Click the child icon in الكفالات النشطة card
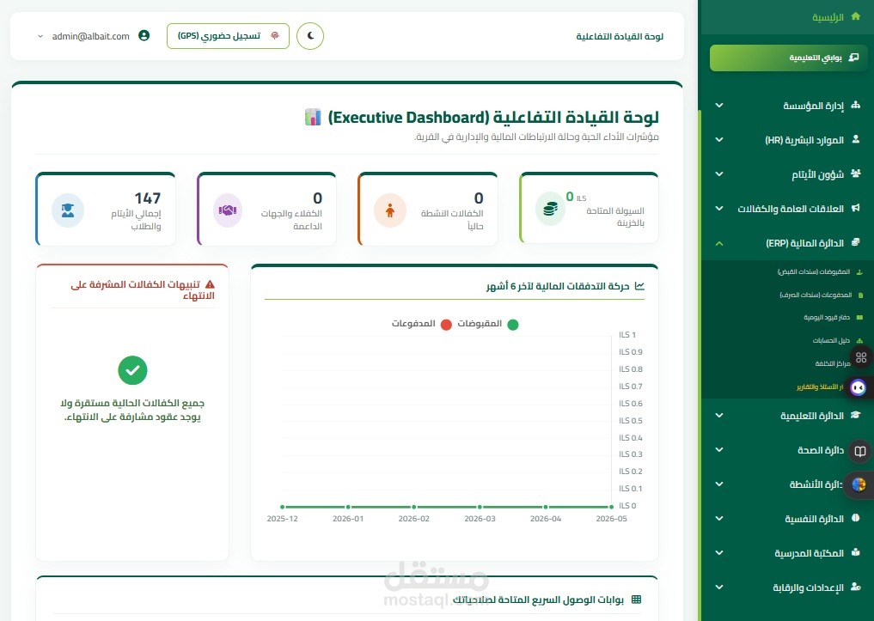This screenshot has width=874, height=621. (x=389, y=210)
